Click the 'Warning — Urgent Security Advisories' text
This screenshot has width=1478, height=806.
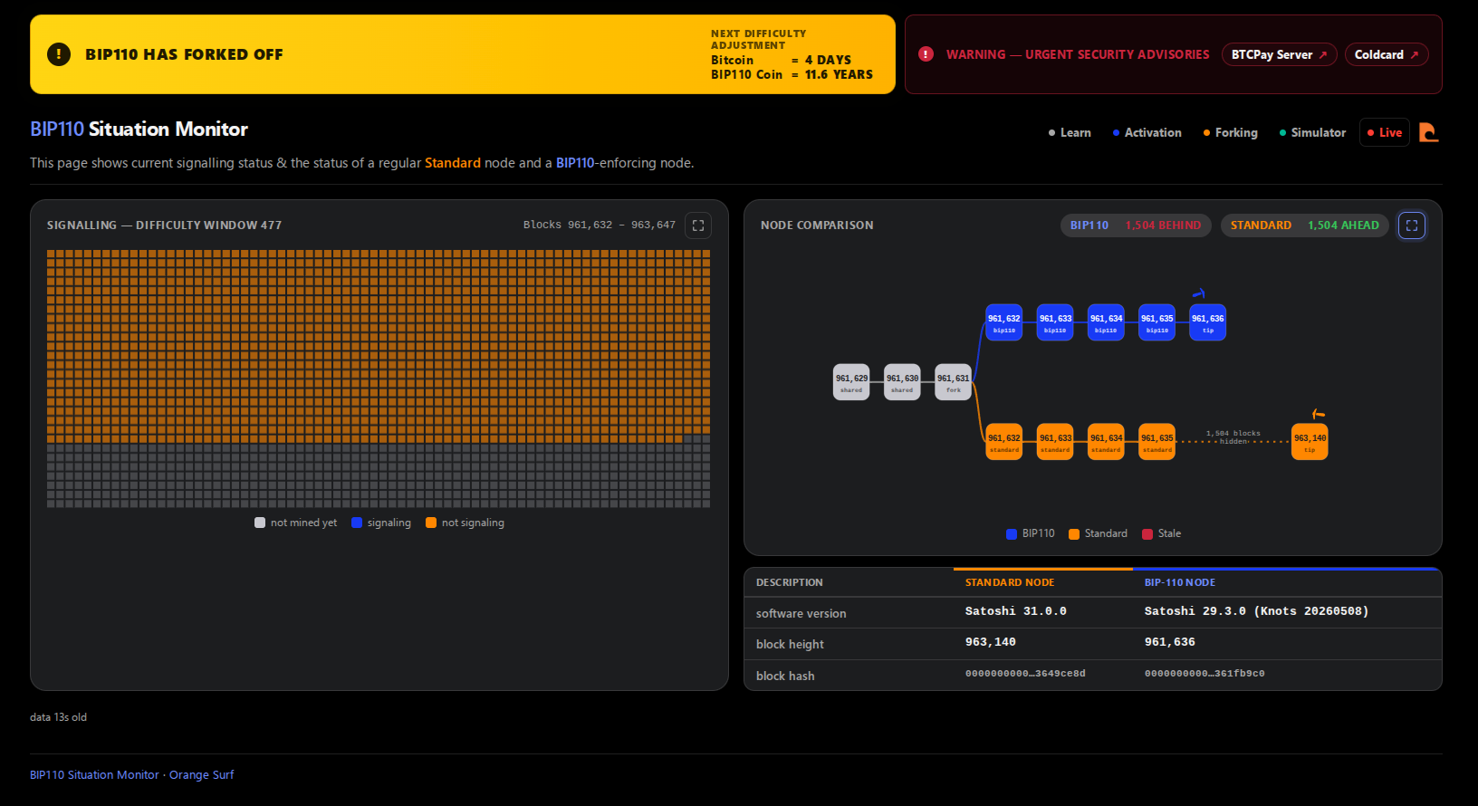click(x=1078, y=54)
